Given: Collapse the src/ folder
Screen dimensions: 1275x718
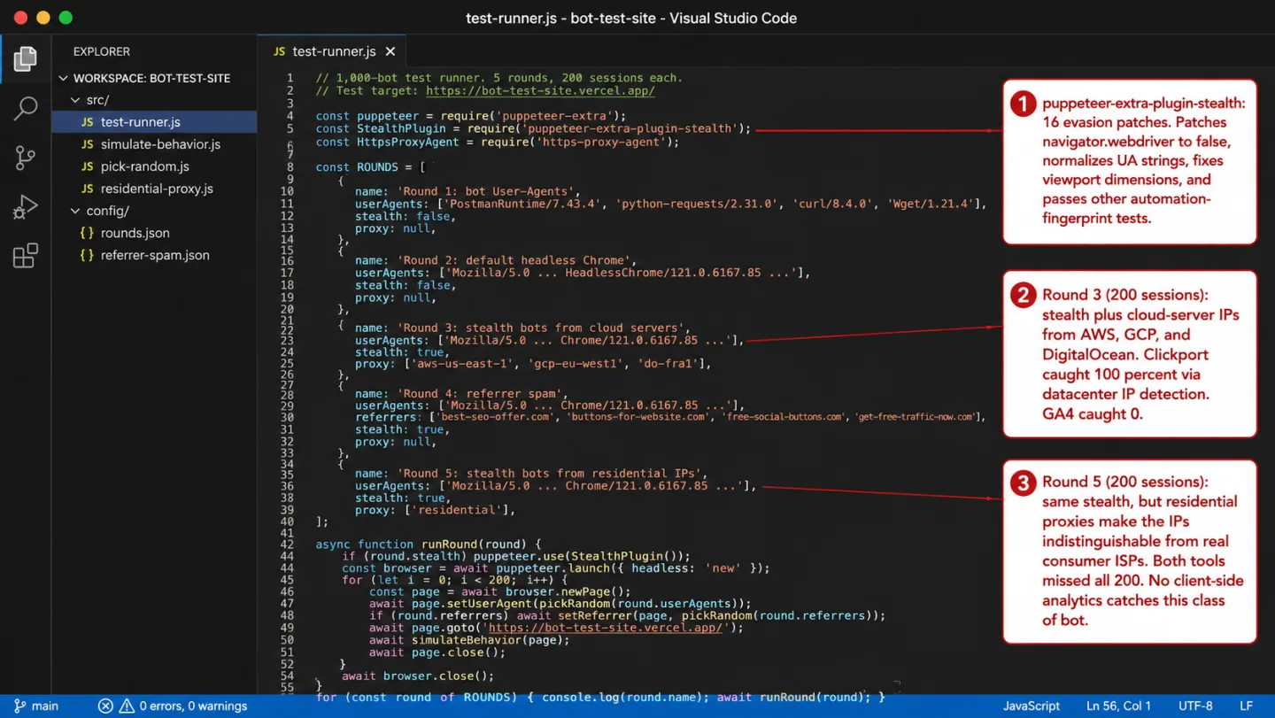Looking at the screenshot, I should point(75,100).
